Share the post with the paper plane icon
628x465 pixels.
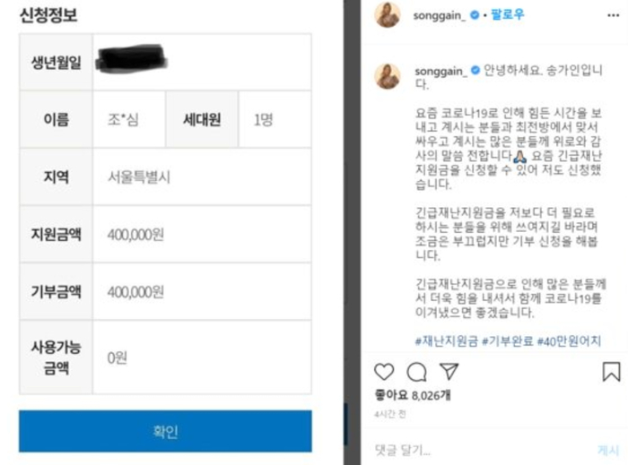(449, 371)
